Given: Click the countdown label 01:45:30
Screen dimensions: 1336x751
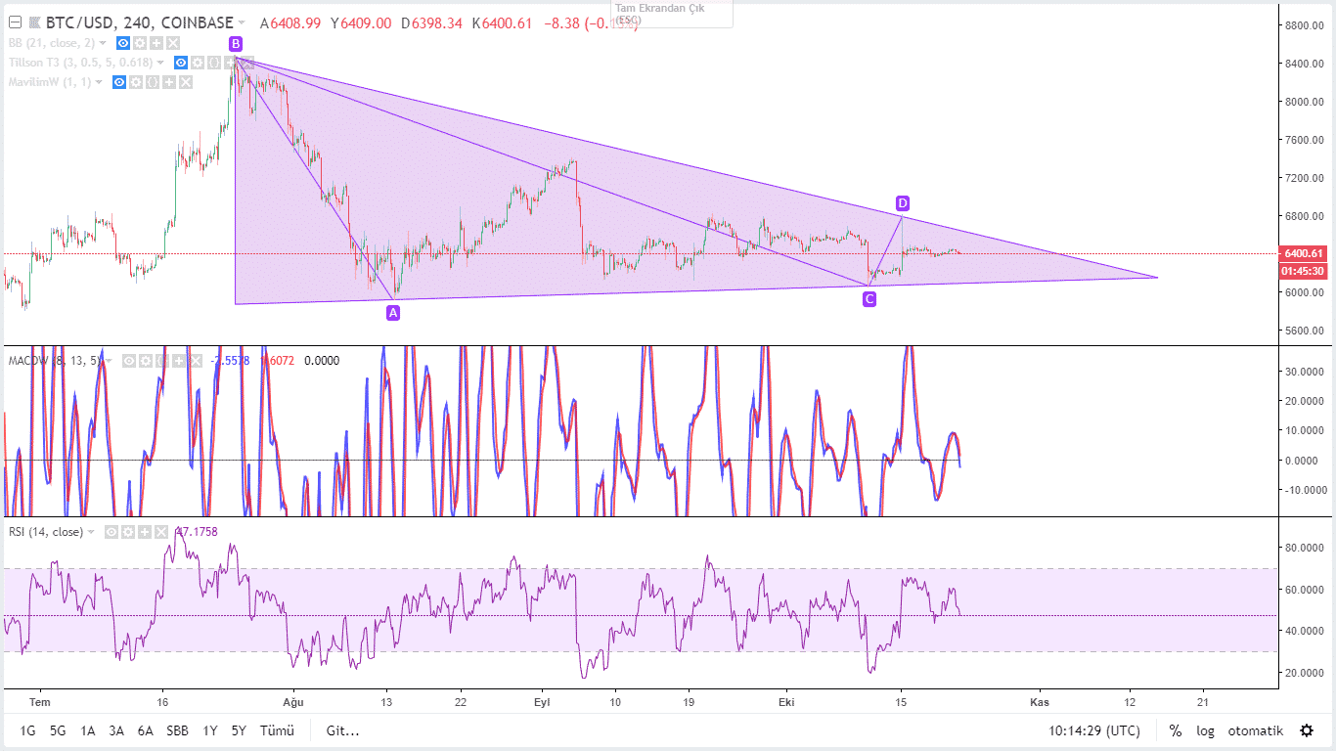Looking at the screenshot, I should point(1306,271).
